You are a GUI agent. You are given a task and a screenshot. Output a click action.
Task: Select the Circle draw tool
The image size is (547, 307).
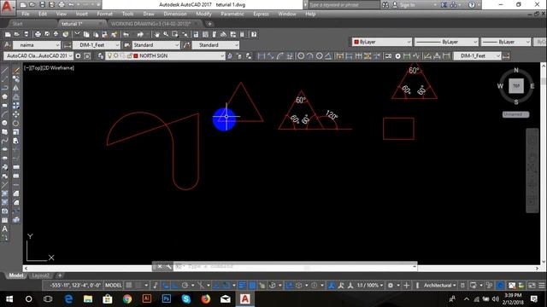click(x=4, y=123)
